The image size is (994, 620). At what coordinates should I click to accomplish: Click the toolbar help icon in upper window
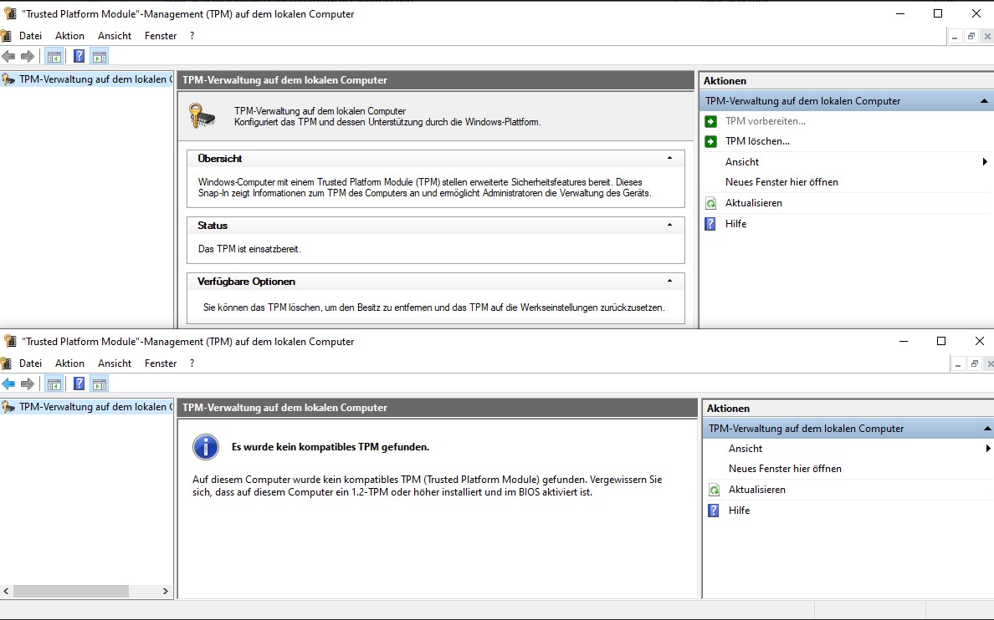[x=79, y=57]
